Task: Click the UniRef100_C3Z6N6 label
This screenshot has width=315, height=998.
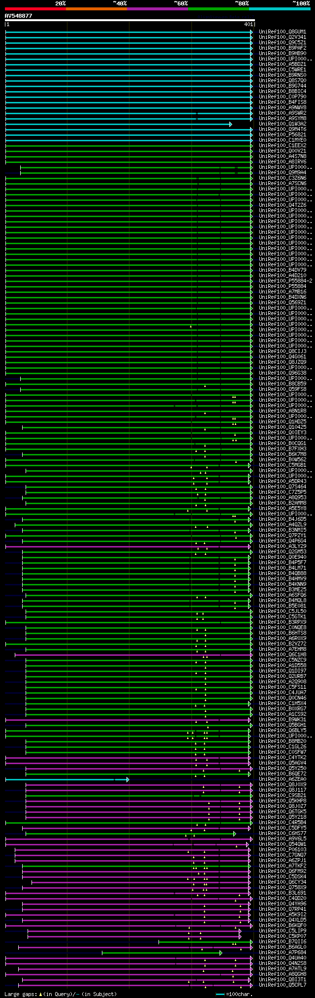Action: [x=283, y=178]
